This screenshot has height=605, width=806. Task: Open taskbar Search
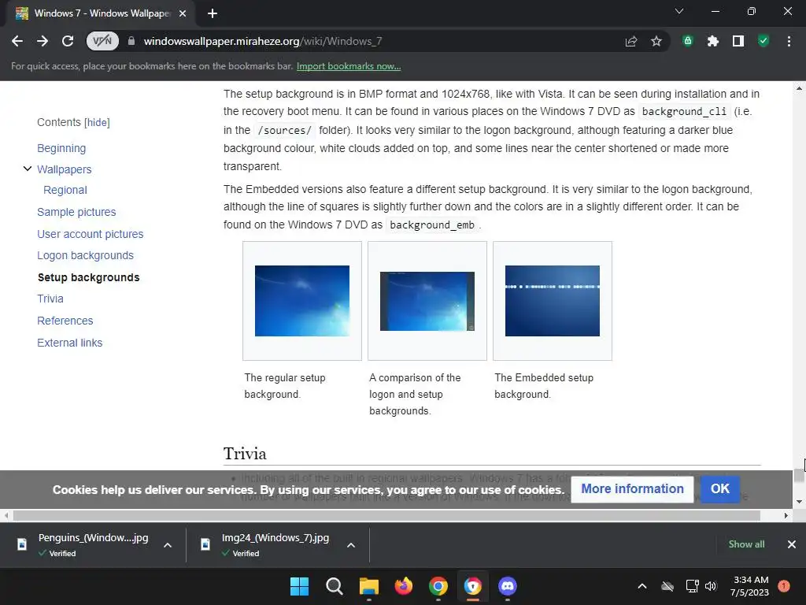(x=334, y=586)
